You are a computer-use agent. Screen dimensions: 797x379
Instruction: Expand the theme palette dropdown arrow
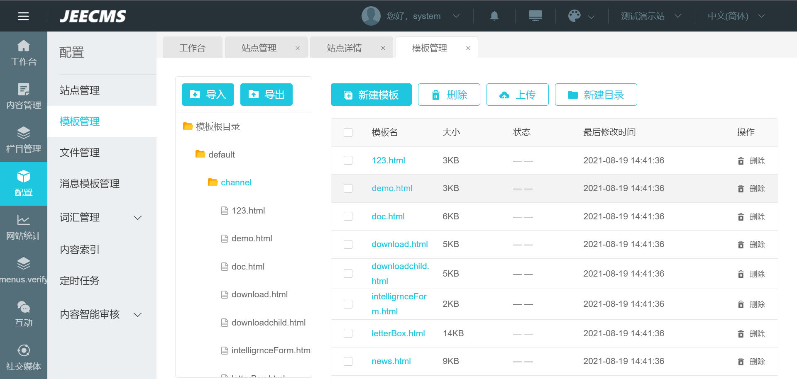pos(592,17)
